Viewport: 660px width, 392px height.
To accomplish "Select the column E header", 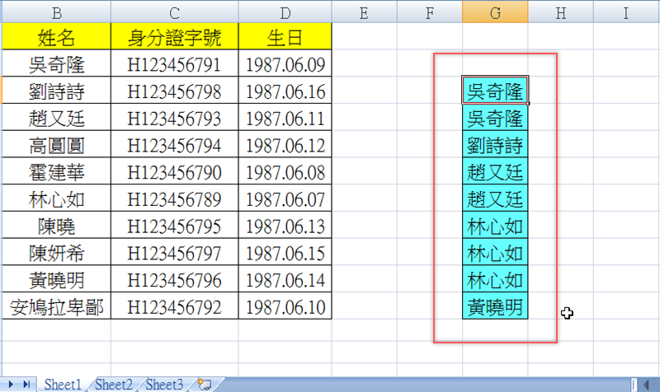I will tap(364, 12).
